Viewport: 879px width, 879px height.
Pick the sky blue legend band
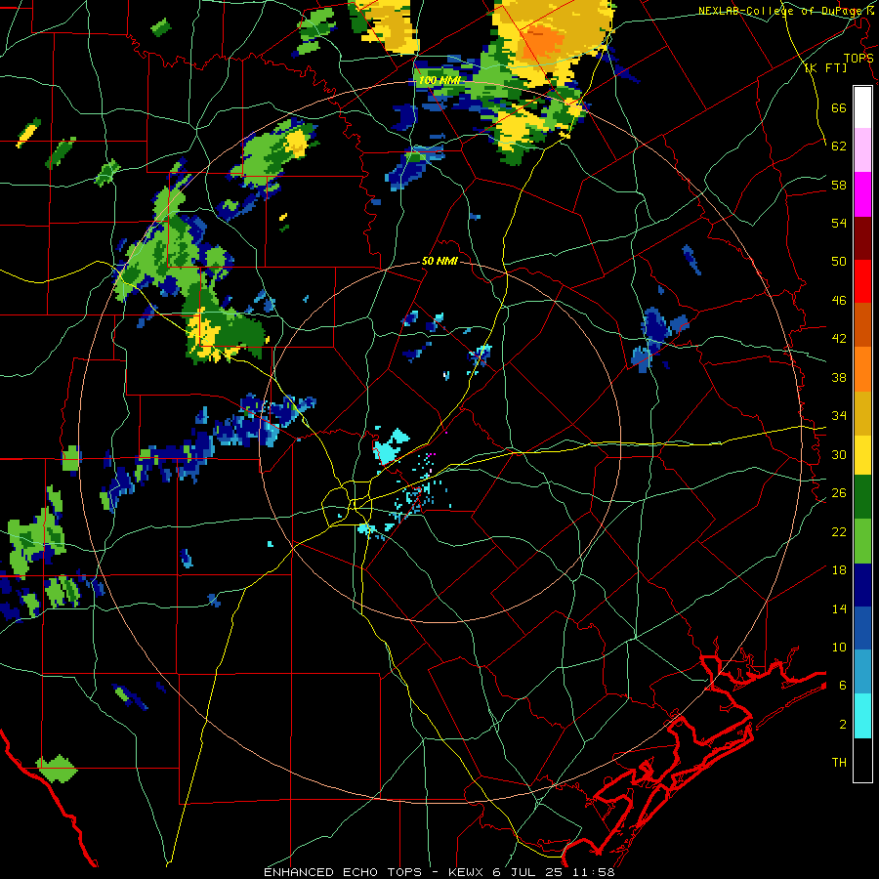pos(862,672)
